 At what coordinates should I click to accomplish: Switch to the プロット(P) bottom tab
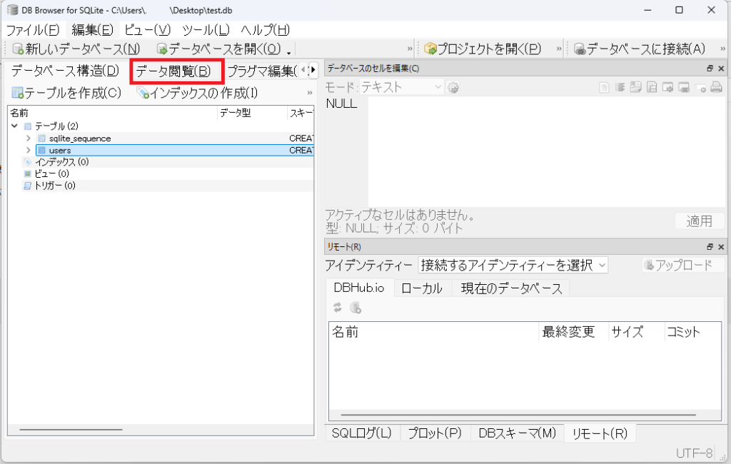click(x=435, y=433)
